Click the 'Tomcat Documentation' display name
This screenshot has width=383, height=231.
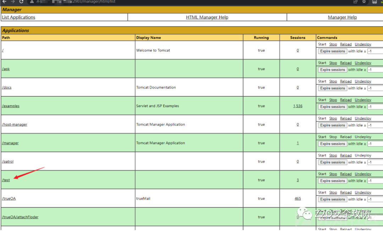coord(156,87)
